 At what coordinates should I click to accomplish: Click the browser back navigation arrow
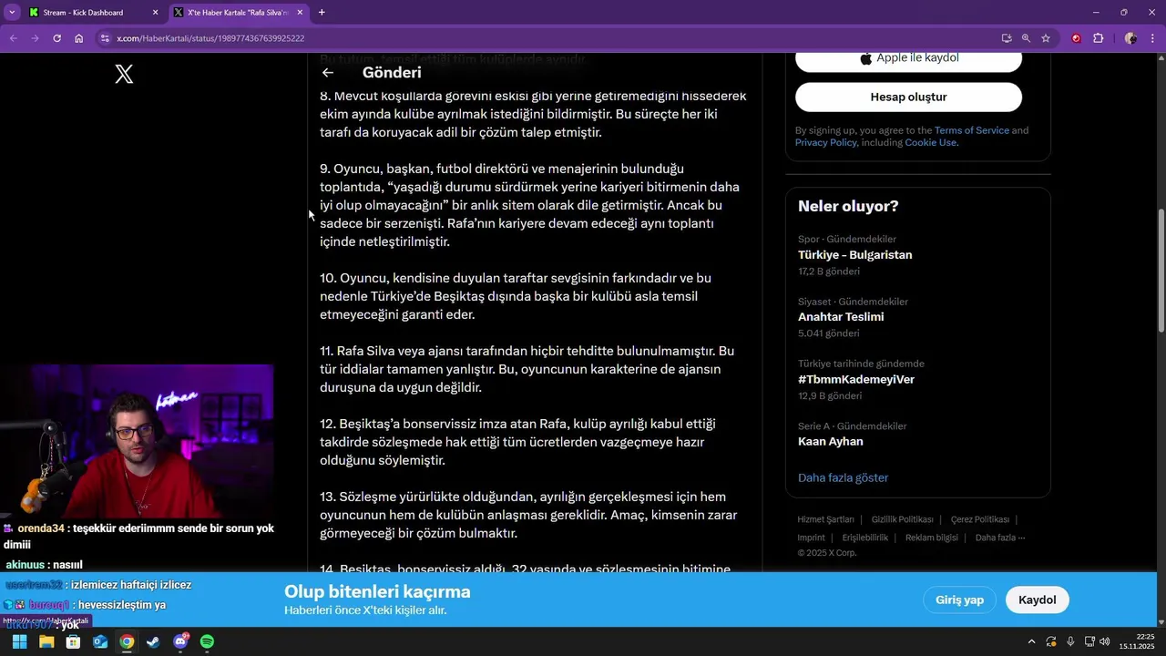[x=13, y=38]
